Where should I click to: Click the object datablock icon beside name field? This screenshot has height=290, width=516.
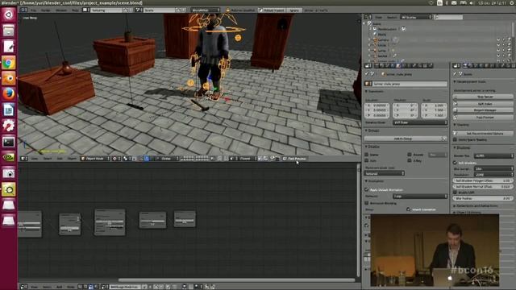[x=368, y=84]
